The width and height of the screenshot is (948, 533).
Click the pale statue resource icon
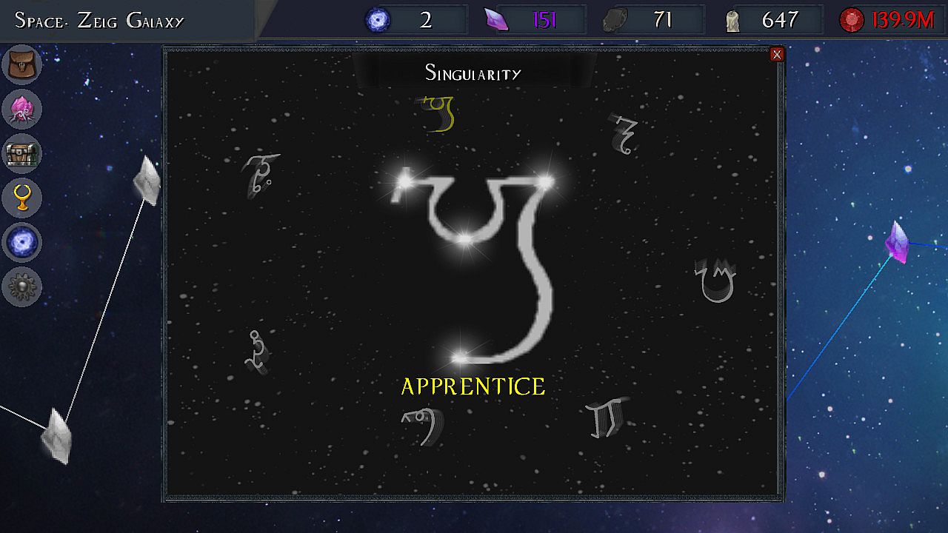point(733,21)
